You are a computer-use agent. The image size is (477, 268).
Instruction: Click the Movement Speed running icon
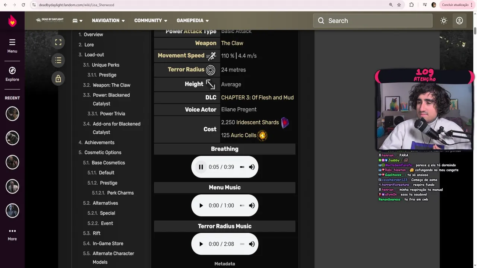[211, 56]
